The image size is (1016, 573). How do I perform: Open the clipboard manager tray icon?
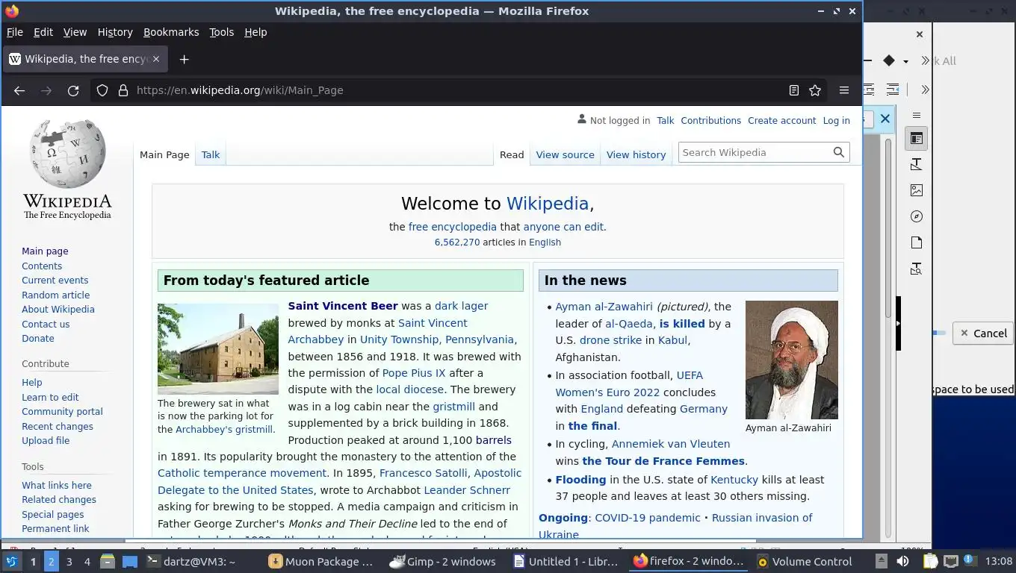coord(930,561)
